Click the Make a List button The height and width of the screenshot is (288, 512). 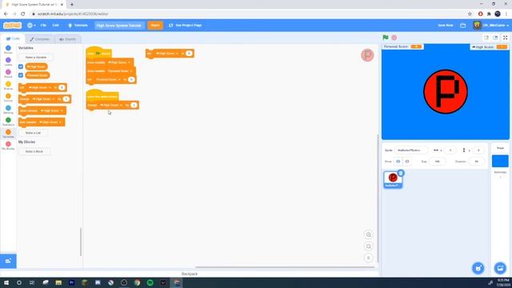tap(33, 133)
